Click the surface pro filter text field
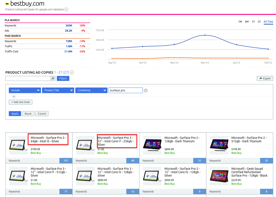The width and height of the screenshot is (276, 197). [125, 90]
